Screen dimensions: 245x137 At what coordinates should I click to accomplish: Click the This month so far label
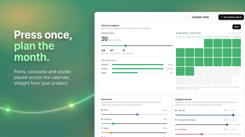click(x=108, y=60)
